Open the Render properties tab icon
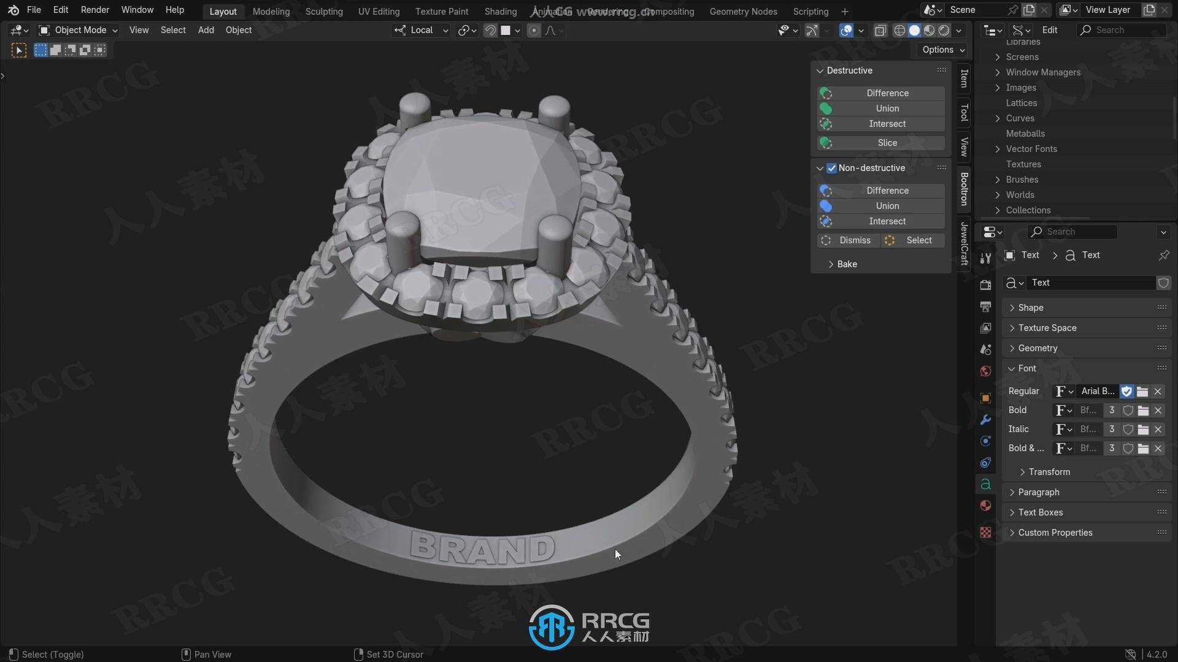The height and width of the screenshot is (662, 1178). tap(985, 285)
